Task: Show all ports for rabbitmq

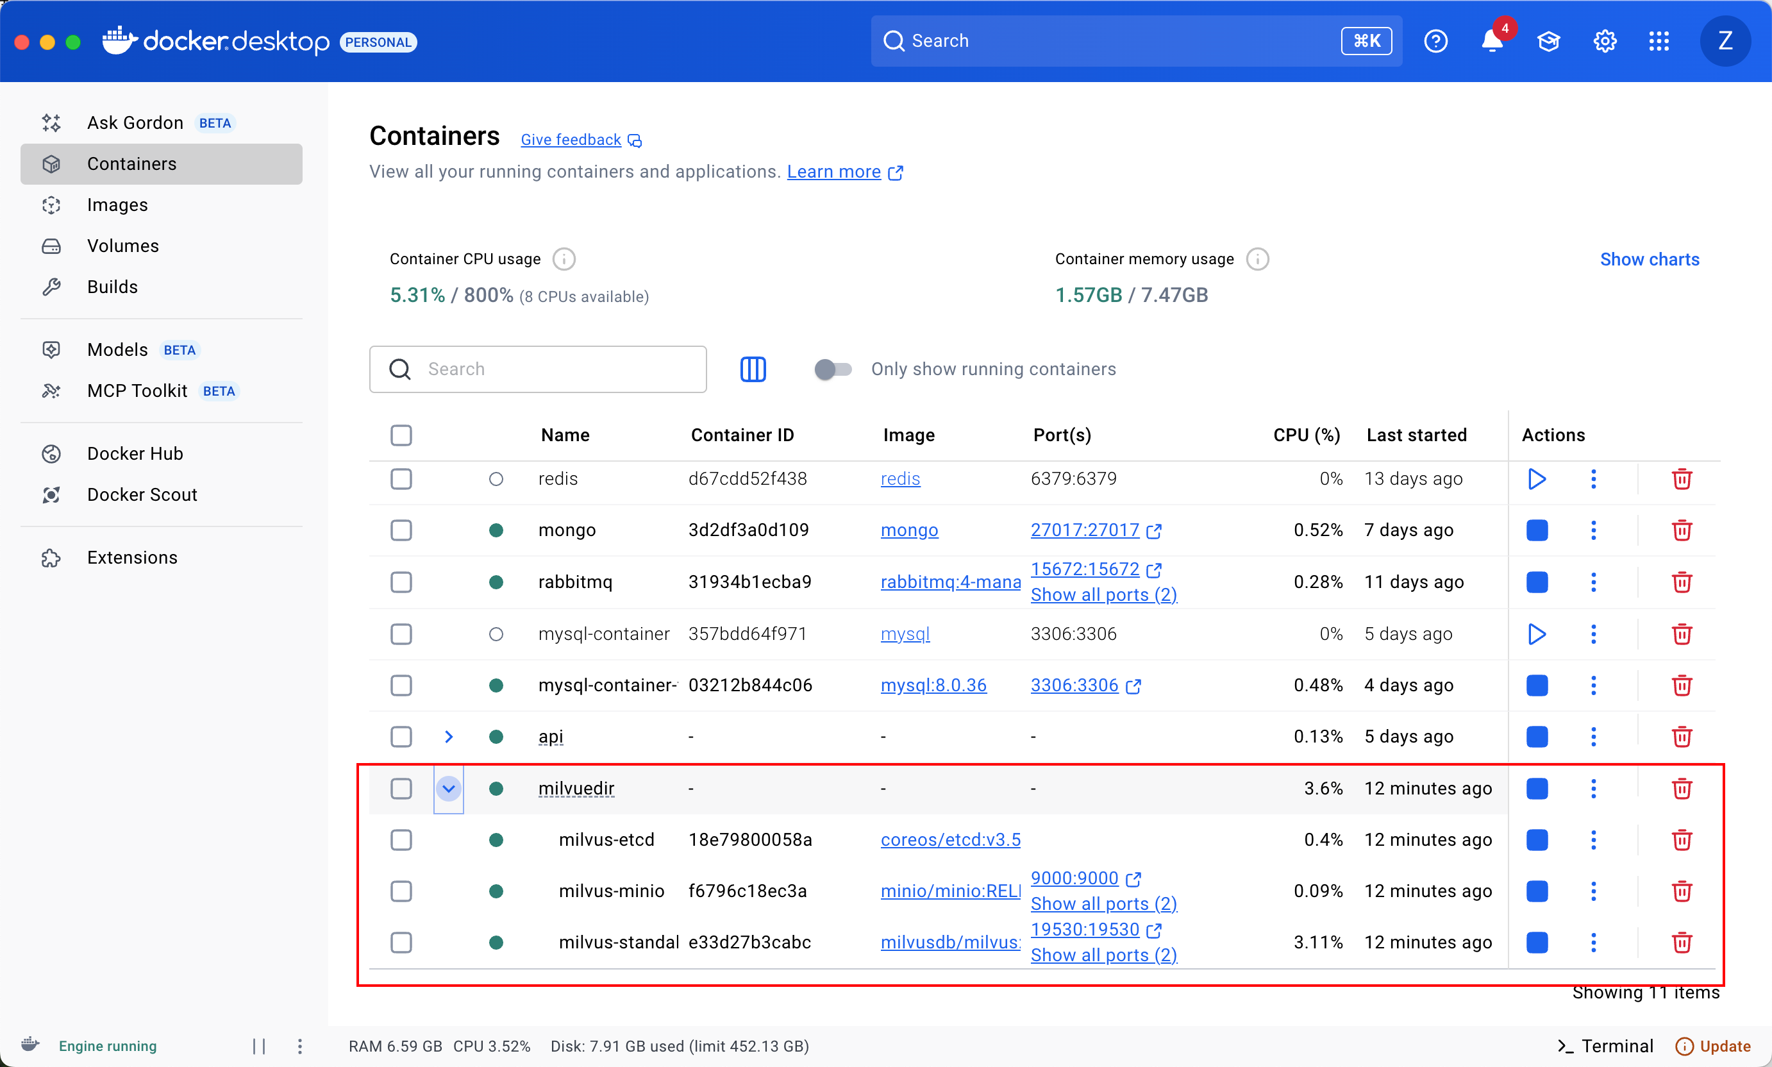Action: tap(1103, 595)
